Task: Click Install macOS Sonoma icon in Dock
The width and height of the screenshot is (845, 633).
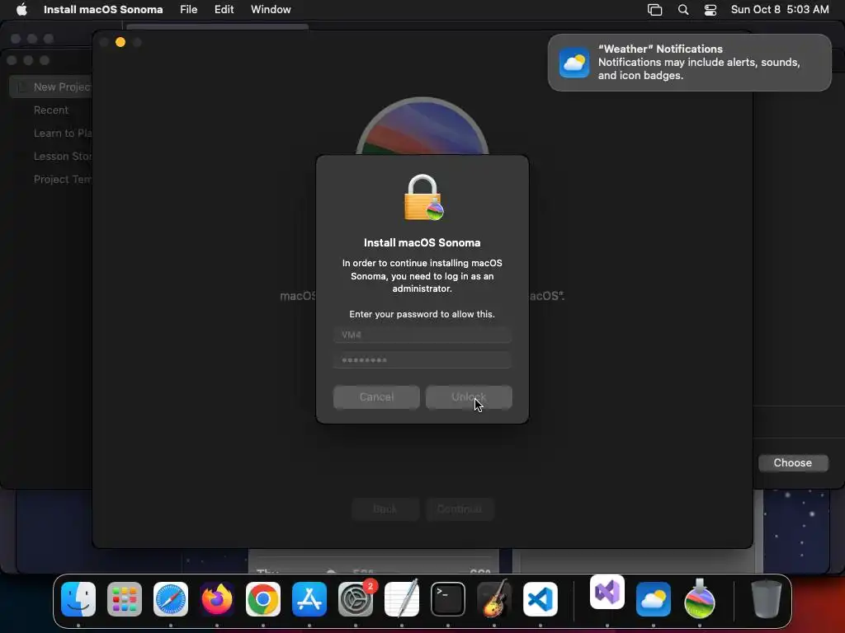Action: pyautogui.click(x=700, y=598)
